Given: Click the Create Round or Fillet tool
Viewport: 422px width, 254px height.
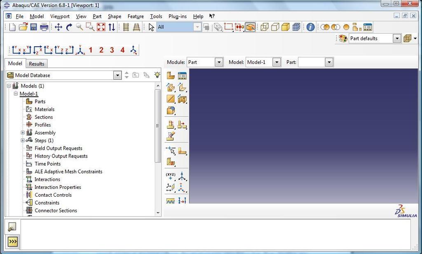Looking at the screenshot, I should point(171,111).
